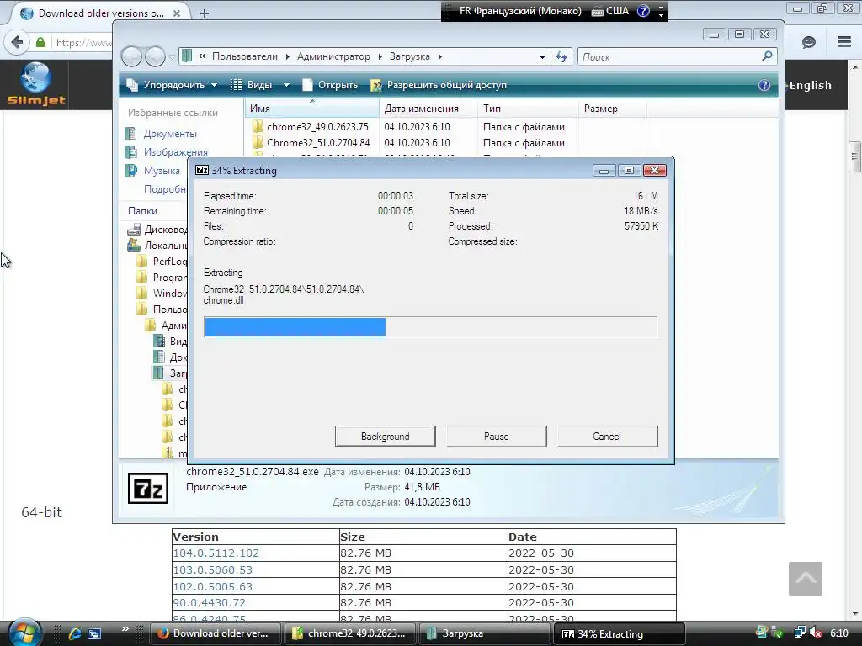
Task: Click the Explorer back navigation button
Action: [x=131, y=56]
